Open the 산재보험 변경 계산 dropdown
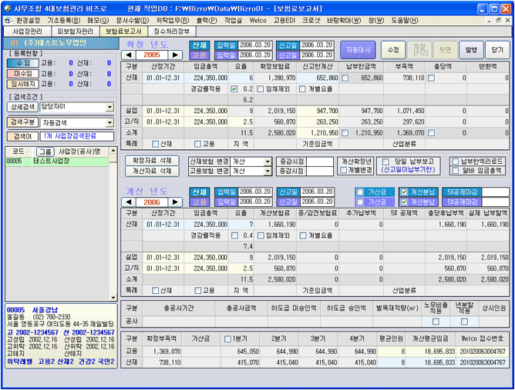 [268, 162]
